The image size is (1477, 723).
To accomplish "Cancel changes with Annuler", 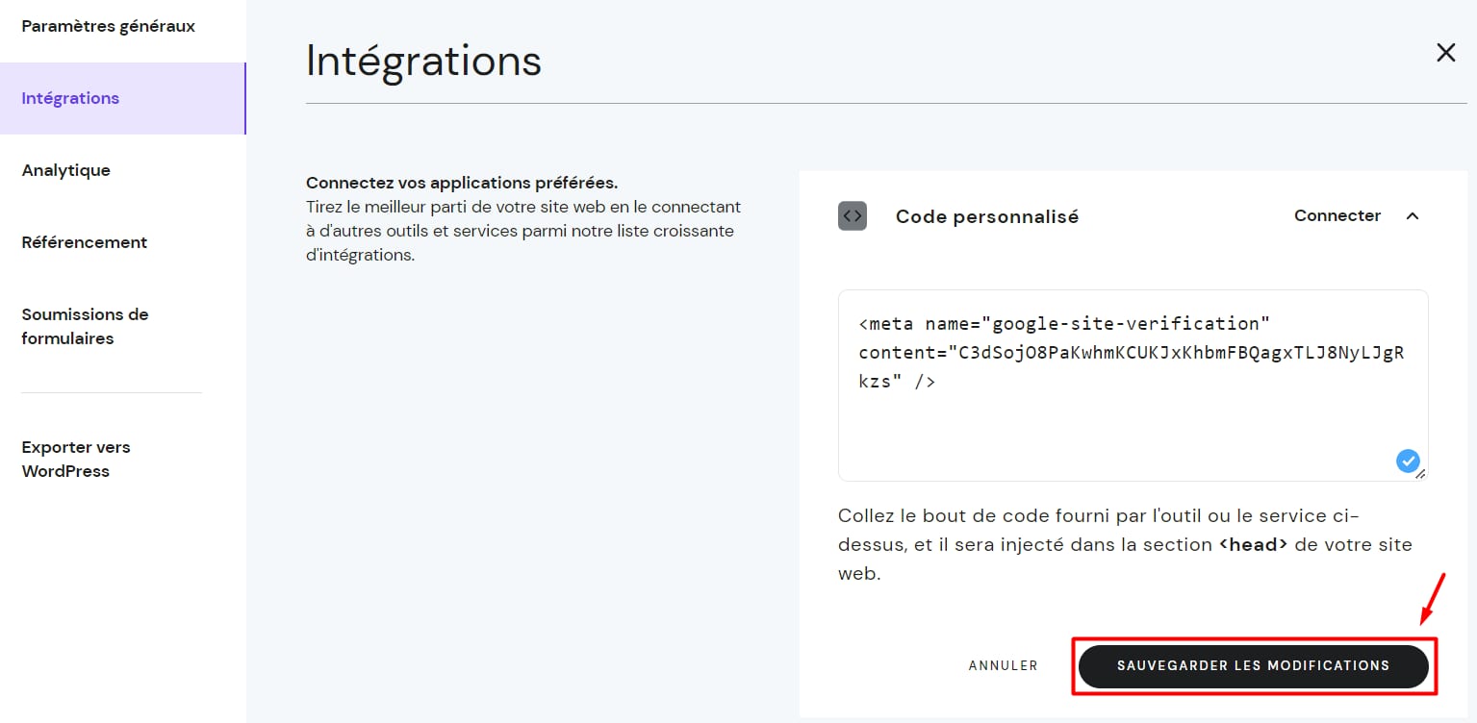I will click(1003, 665).
